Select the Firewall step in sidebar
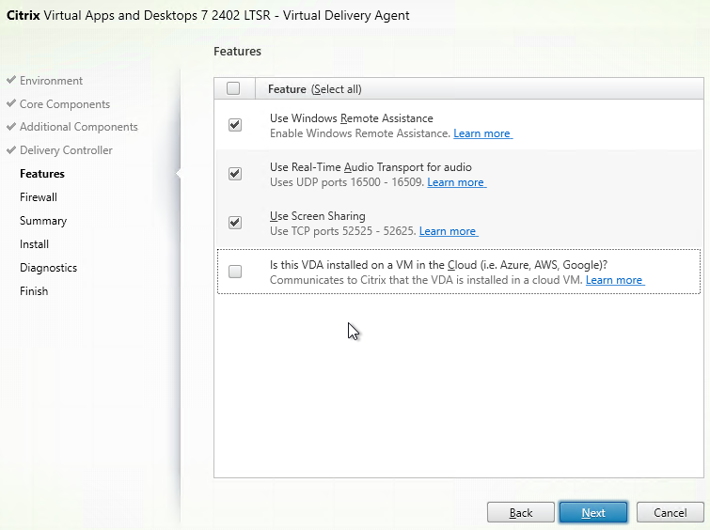This screenshot has height=530, width=710. (x=39, y=197)
